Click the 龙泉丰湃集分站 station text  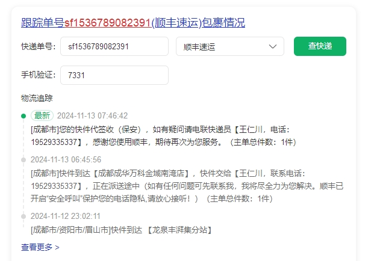pos(179,230)
